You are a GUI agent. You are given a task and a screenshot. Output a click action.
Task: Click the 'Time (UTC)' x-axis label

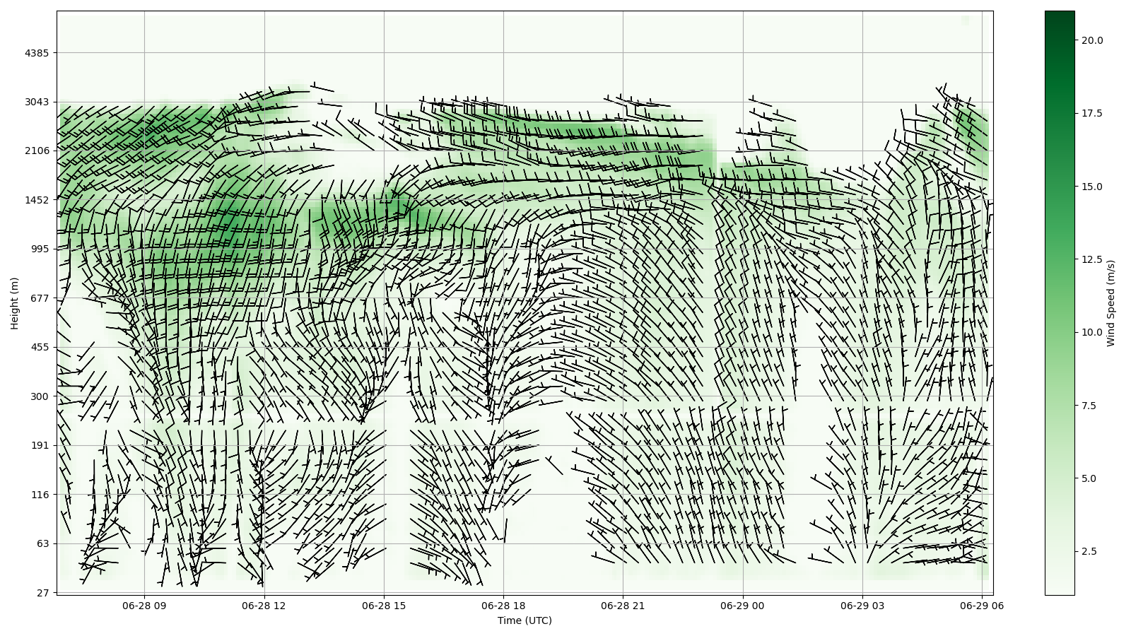coord(524,620)
